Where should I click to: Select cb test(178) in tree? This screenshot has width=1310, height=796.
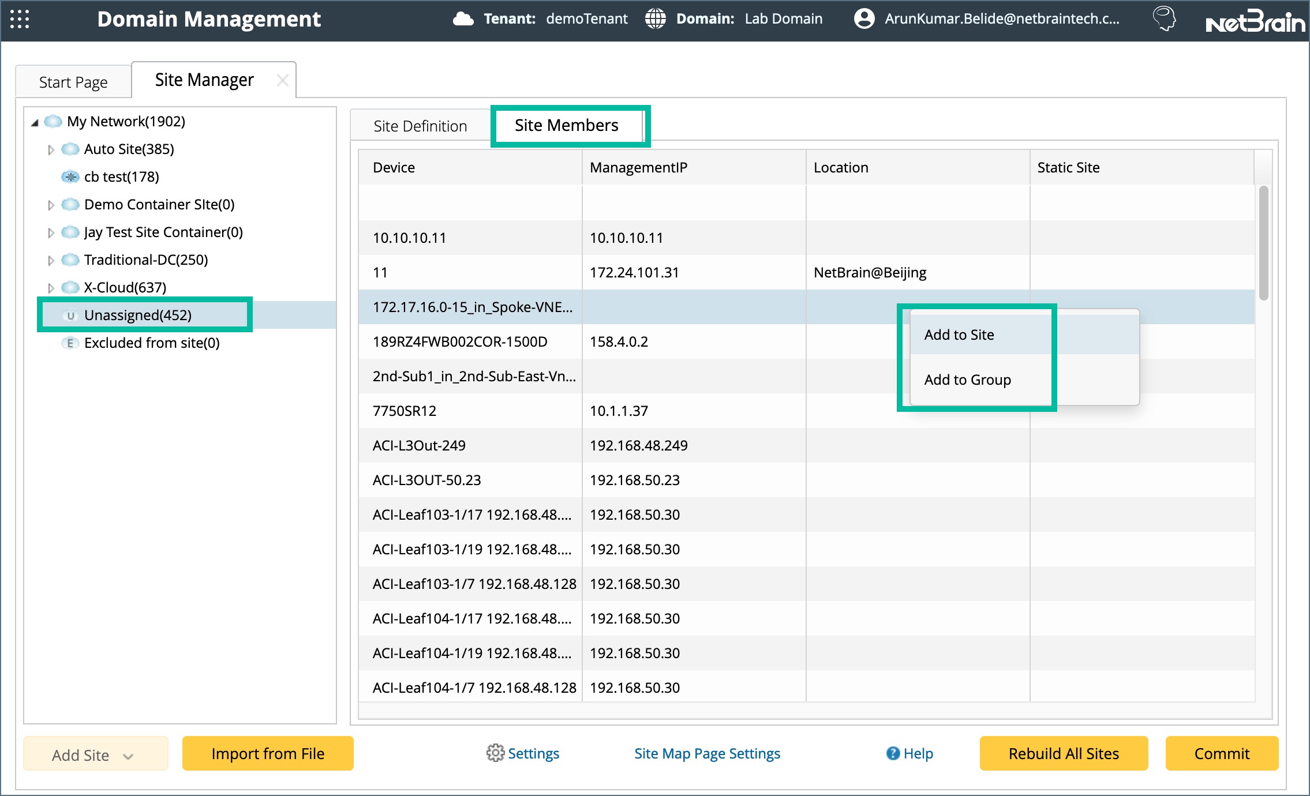(122, 177)
